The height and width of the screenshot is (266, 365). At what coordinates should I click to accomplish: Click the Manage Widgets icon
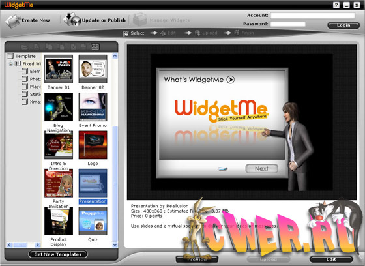140,20
